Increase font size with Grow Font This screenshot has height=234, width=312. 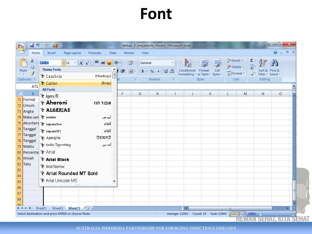click(x=81, y=63)
